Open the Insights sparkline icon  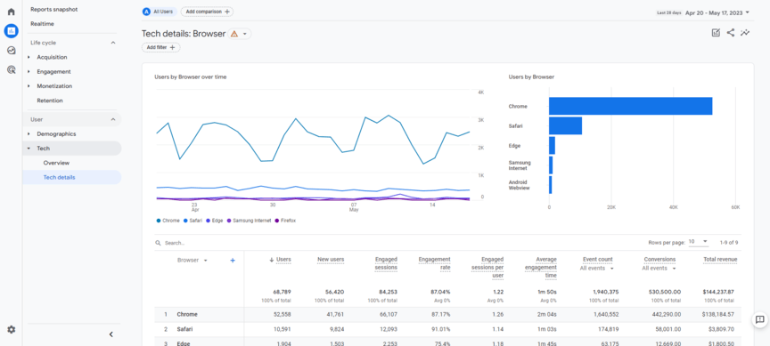pos(745,33)
